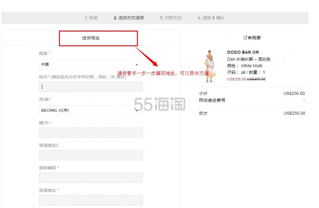
Task: Click the 小计 amount US$256.00
Action: click(294, 93)
